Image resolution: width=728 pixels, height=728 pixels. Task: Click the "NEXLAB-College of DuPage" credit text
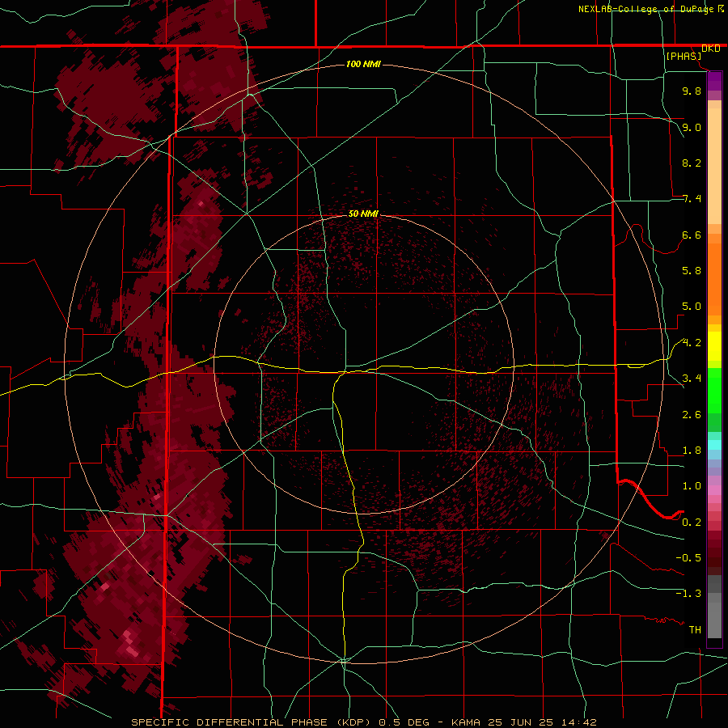[x=648, y=9]
